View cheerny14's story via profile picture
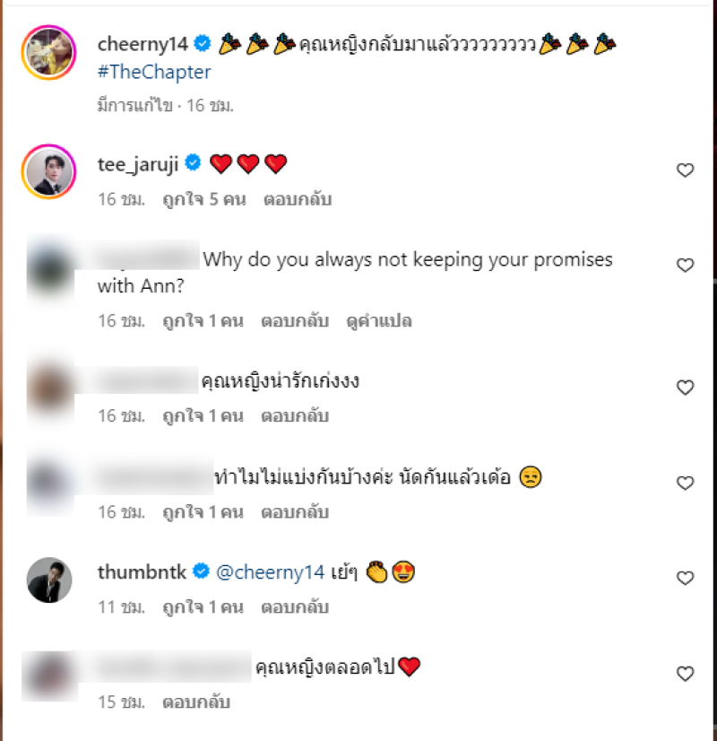The image size is (717, 741). [48, 52]
